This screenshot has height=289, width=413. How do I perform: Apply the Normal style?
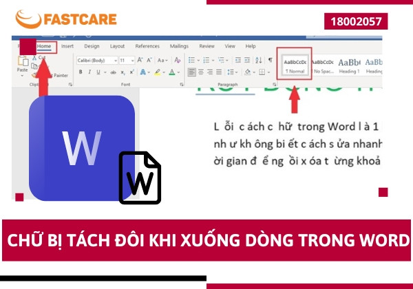295,65
